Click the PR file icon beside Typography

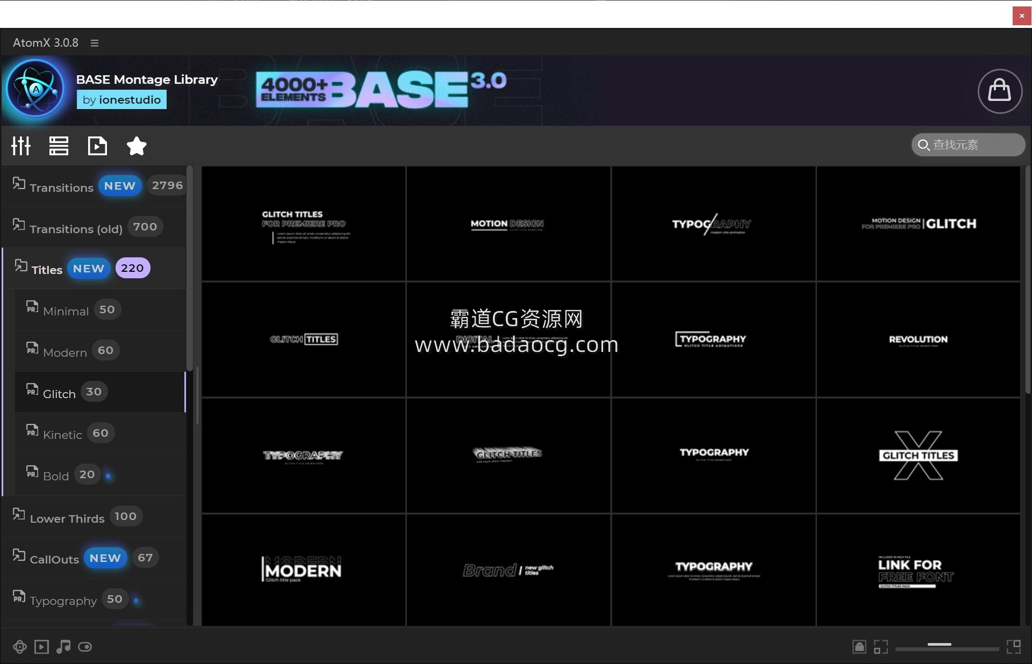[19, 596]
